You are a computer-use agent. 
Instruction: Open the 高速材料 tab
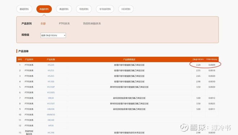pos(64,9)
